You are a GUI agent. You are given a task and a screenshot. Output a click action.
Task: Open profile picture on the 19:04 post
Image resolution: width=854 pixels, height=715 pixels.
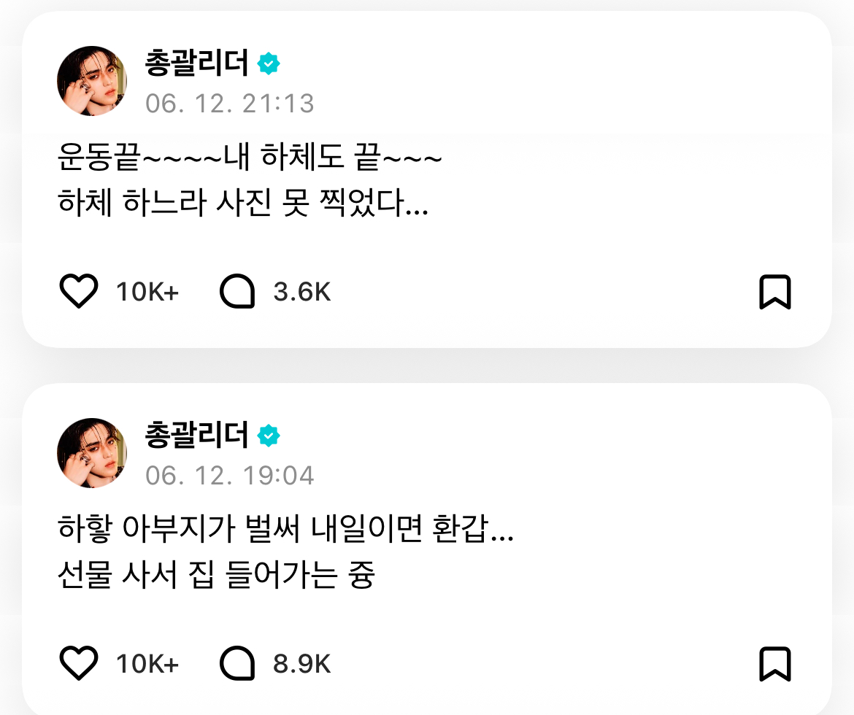(92, 453)
